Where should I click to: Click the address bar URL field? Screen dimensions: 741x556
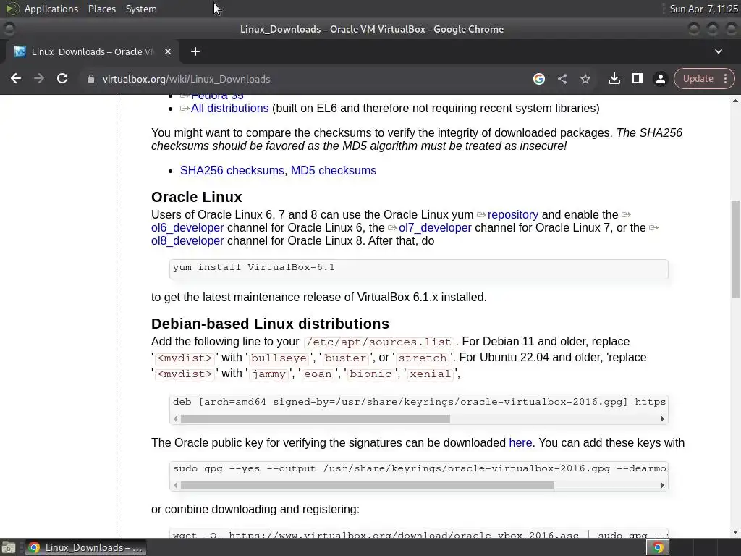(302, 79)
